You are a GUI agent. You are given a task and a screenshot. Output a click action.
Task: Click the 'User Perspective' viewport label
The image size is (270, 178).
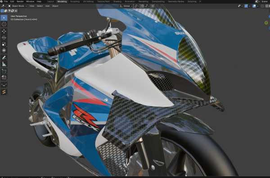tap(18, 16)
